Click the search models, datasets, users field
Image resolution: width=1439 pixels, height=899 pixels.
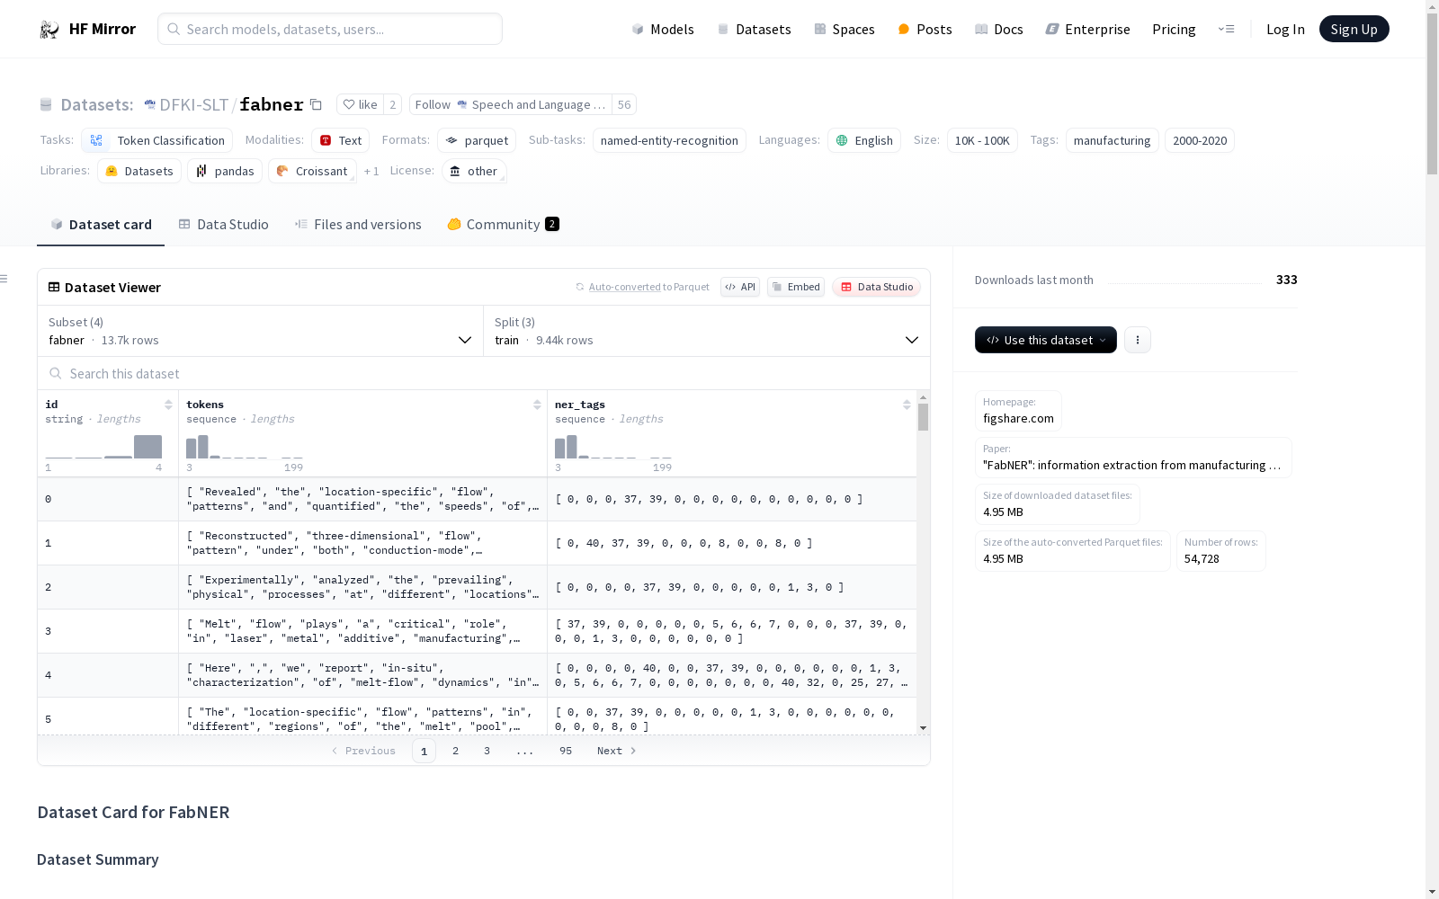(x=330, y=29)
